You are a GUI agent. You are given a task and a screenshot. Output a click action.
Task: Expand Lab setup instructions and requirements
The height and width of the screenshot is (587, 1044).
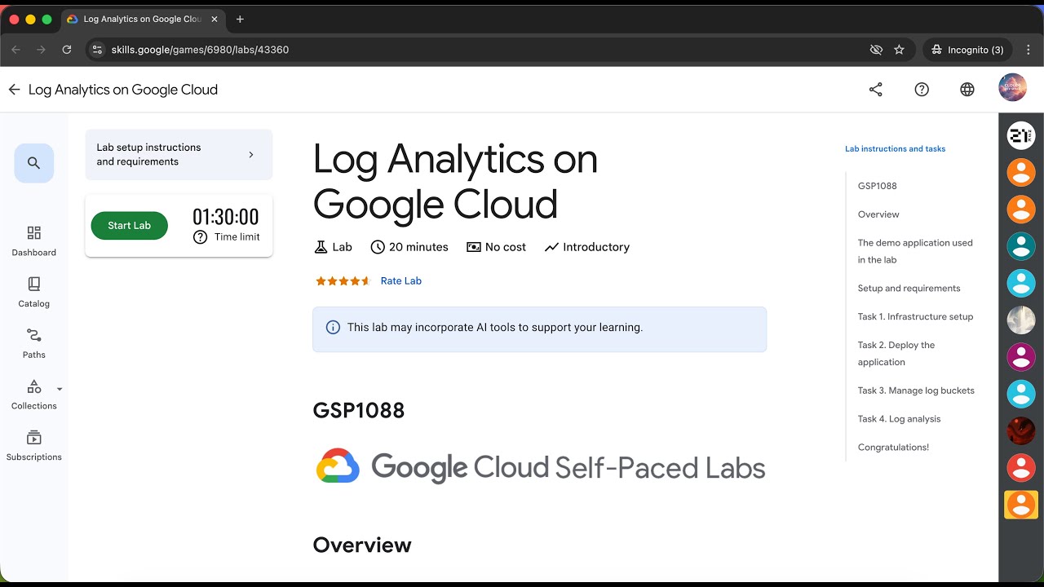(179, 154)
